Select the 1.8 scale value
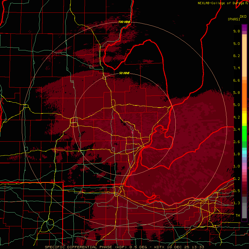Screen dimensions: 249x249 [237, 154]
